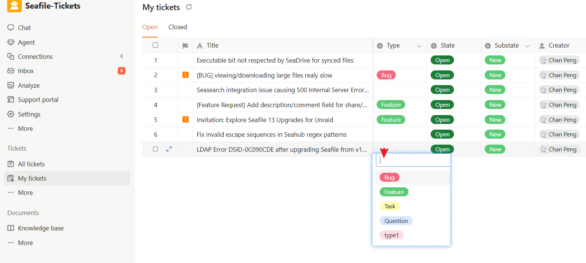
Task: Choose Feature from the type dropdown list
Action: pos(394,192)
